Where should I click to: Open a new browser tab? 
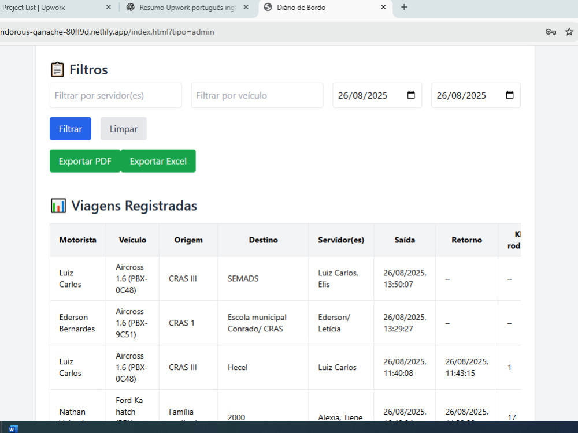[x=404, y=8]
